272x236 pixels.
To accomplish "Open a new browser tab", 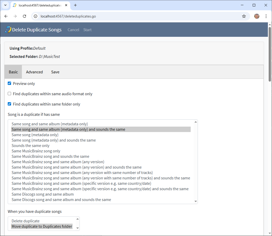I will coord(75,5).
